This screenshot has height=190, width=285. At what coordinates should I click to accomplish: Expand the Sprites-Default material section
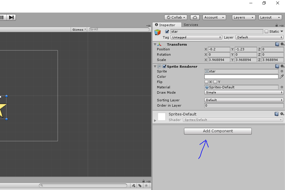[x=155, y=120]
